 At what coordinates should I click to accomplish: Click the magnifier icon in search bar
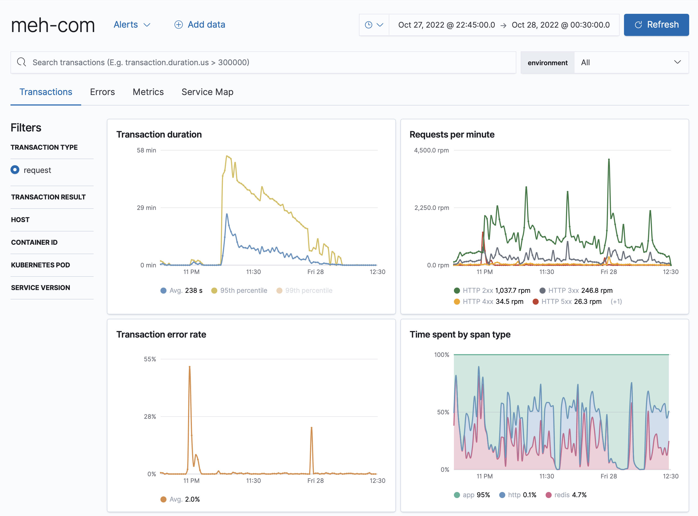tap(21, 62)
